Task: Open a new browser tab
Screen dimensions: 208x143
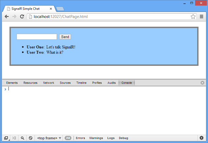Action: [60, 9]
